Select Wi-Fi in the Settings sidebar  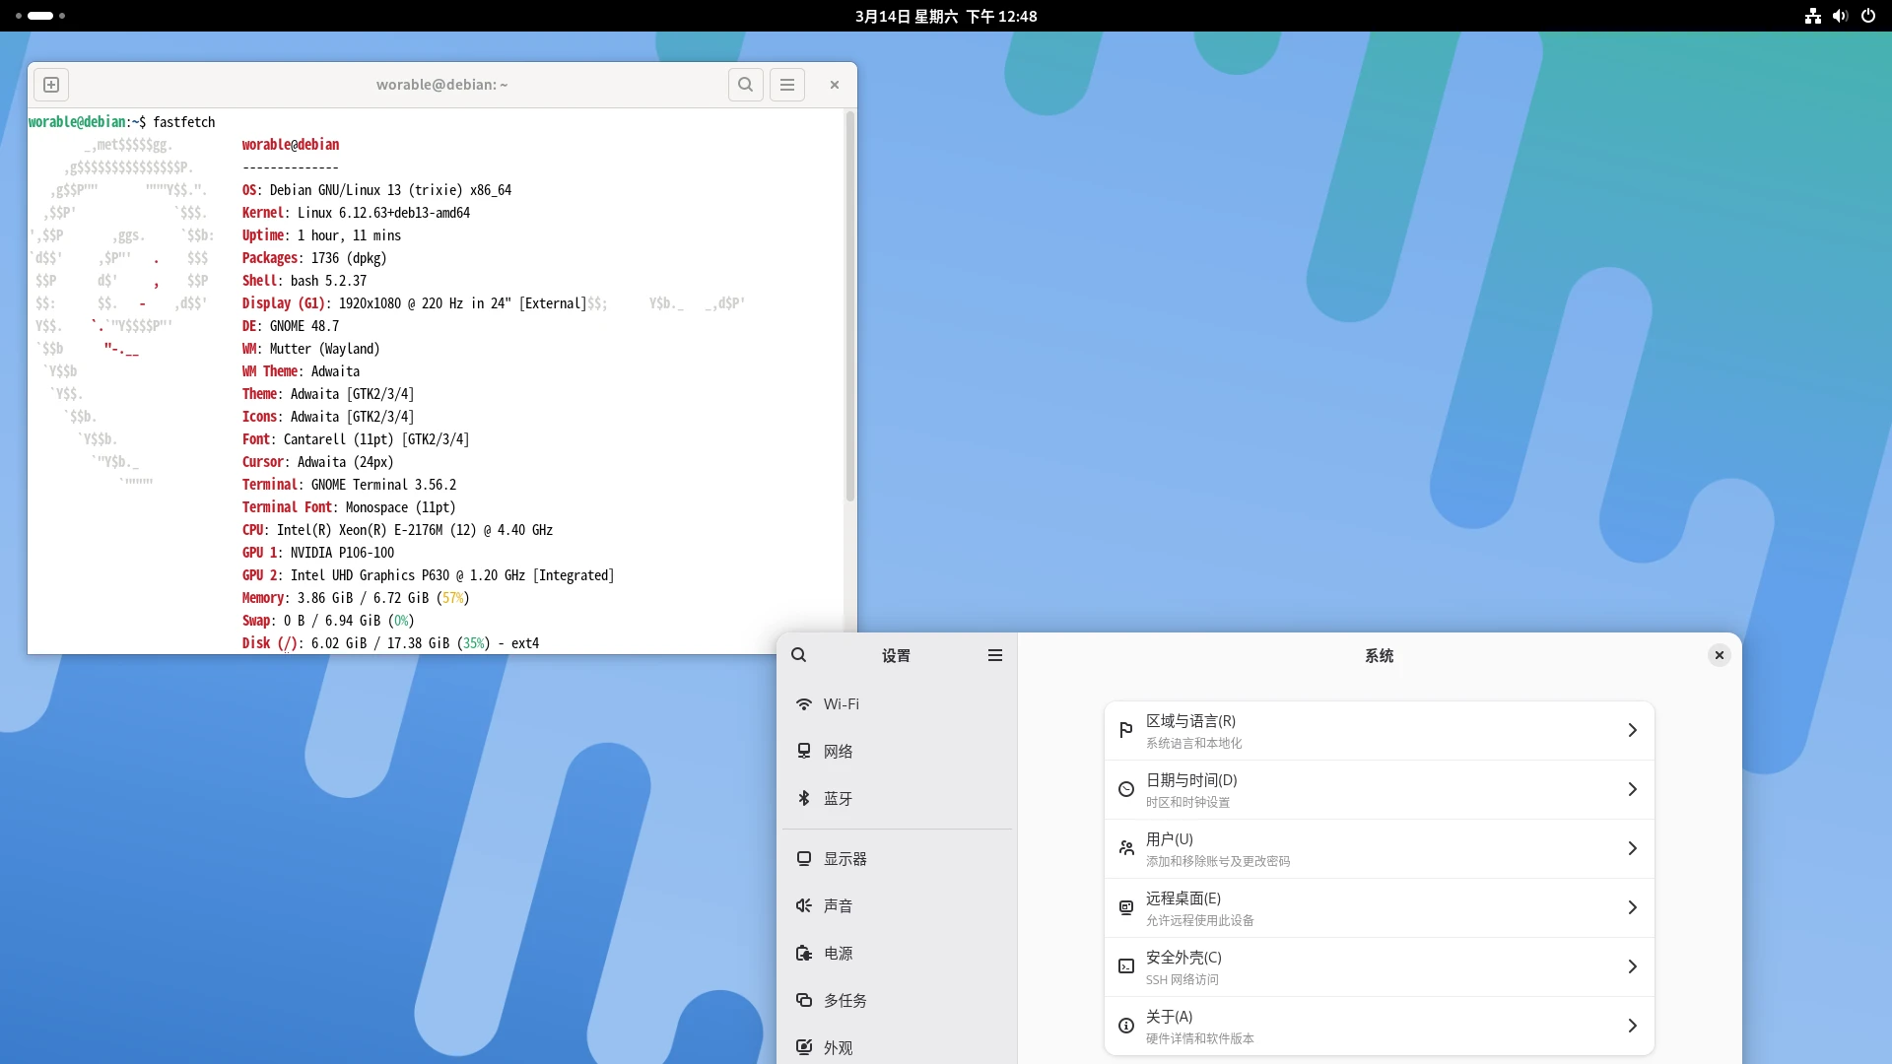[841, 704]
